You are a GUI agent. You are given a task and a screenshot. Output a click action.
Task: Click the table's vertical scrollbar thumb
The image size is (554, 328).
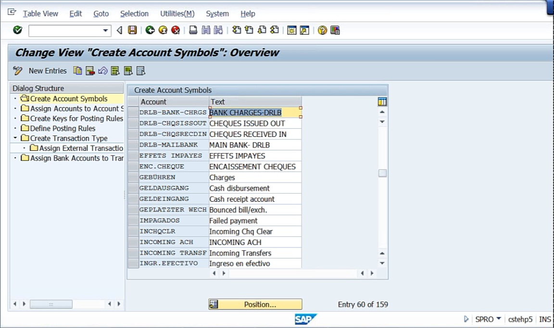coord(382,173)
